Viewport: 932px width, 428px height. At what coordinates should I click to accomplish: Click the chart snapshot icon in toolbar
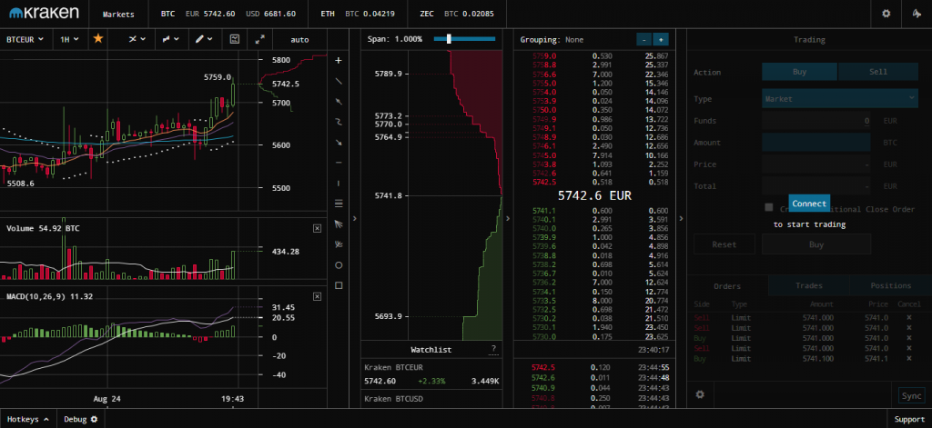tap(234, 40)
